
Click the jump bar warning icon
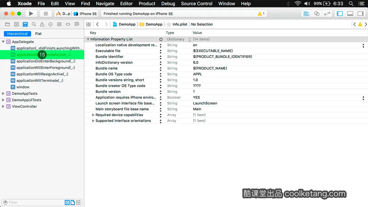[360, 24]
